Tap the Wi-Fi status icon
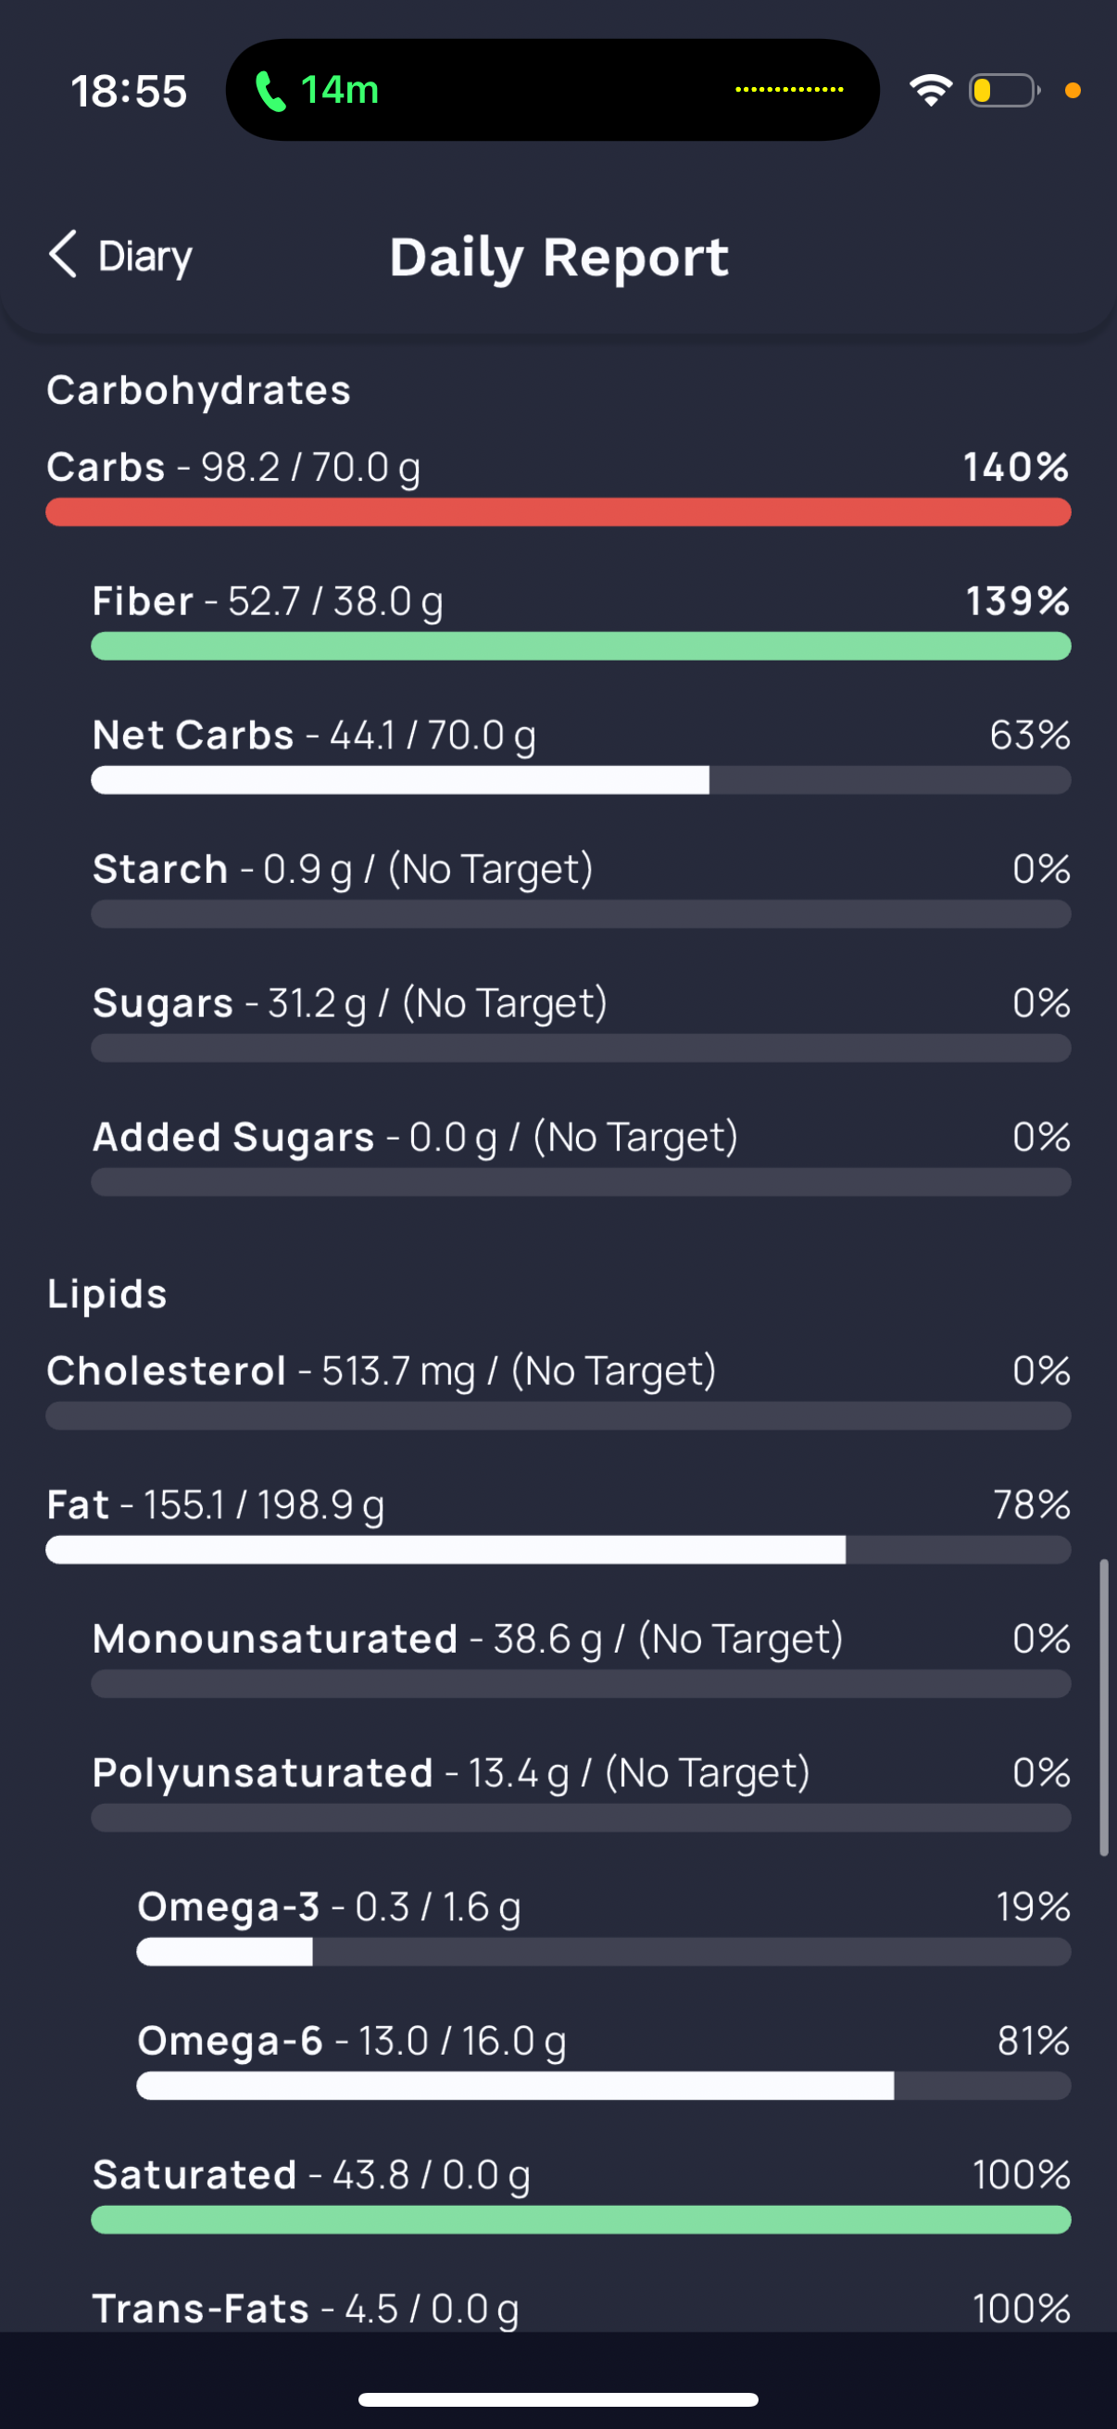1117x2429 pixels. [930, 91]
